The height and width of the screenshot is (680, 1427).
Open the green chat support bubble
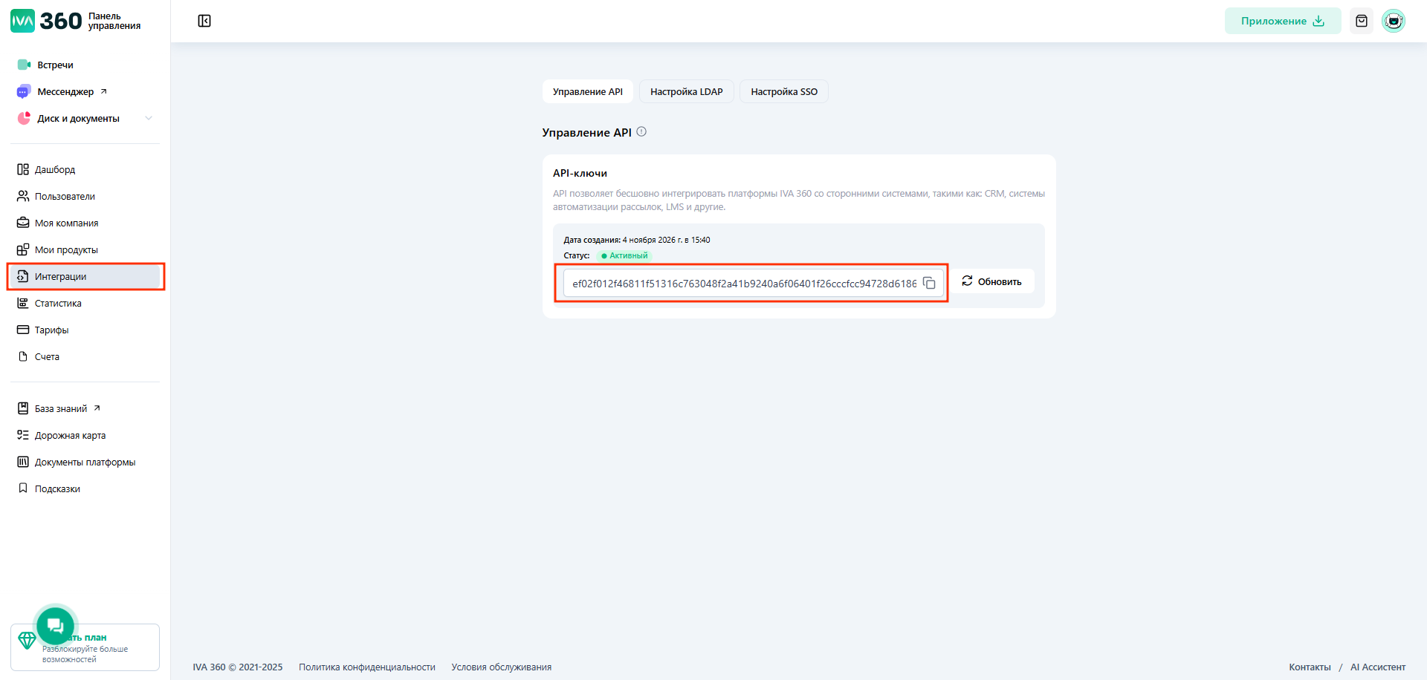pos(56,626)
